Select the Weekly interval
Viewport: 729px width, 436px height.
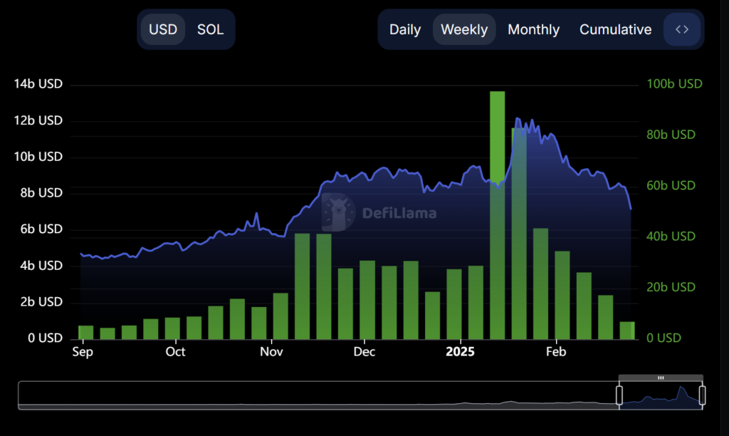click(x=464, y=29)
